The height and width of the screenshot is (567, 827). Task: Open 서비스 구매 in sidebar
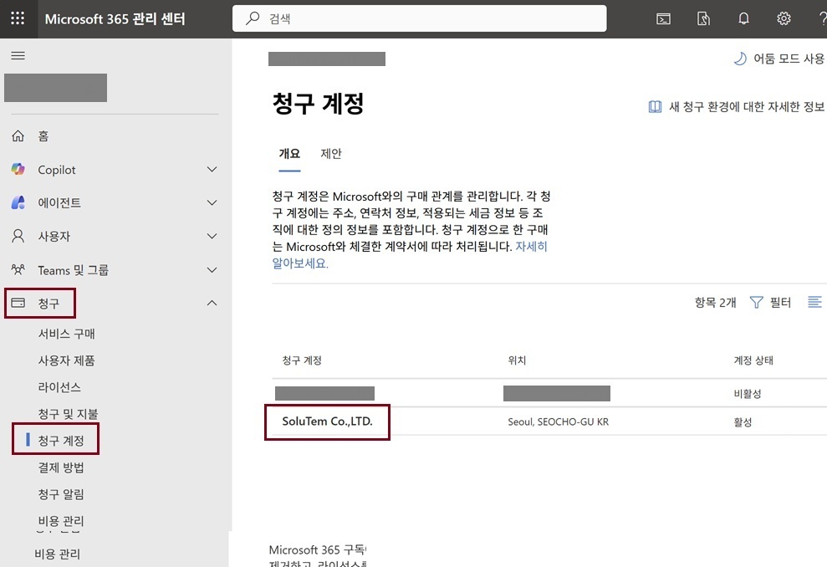[66, 334]
